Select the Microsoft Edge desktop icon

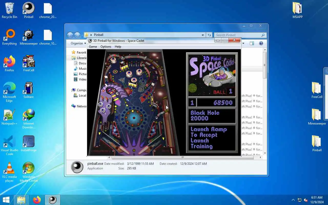point(9,92)
